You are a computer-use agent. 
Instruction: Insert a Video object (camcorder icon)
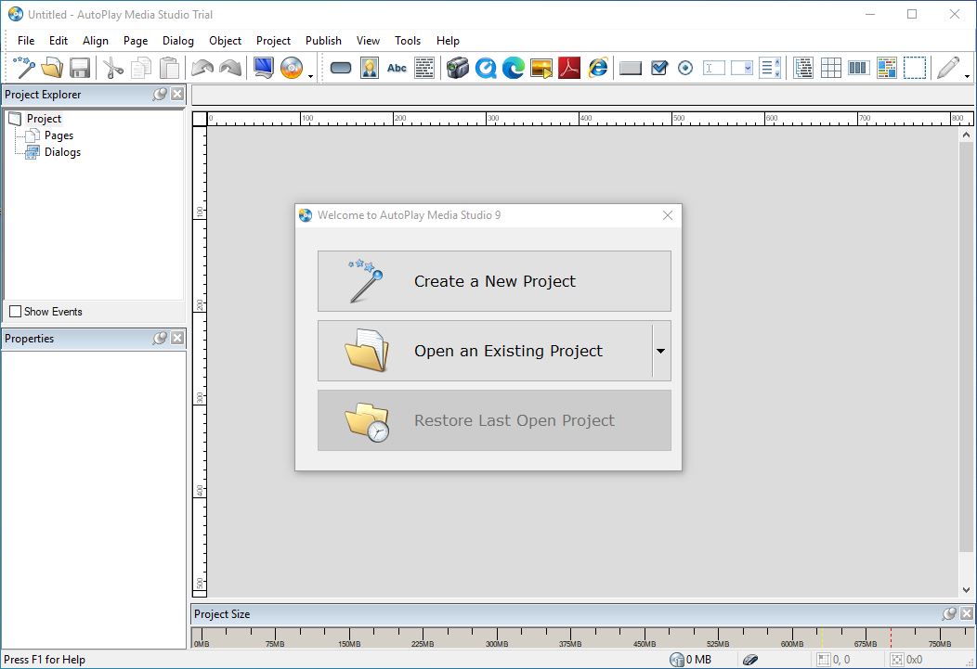click(x=457, y=67)
